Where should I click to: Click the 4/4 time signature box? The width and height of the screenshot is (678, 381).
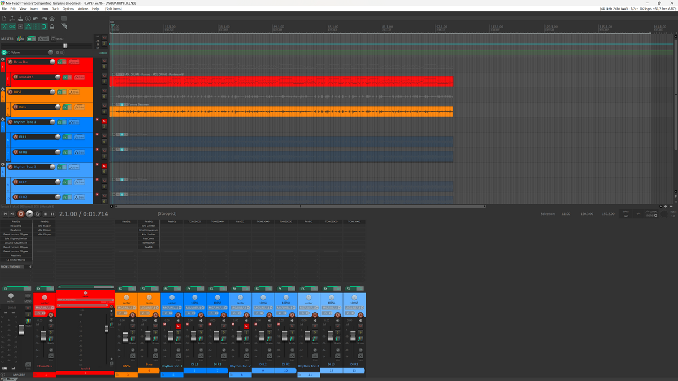click(638, 213)
